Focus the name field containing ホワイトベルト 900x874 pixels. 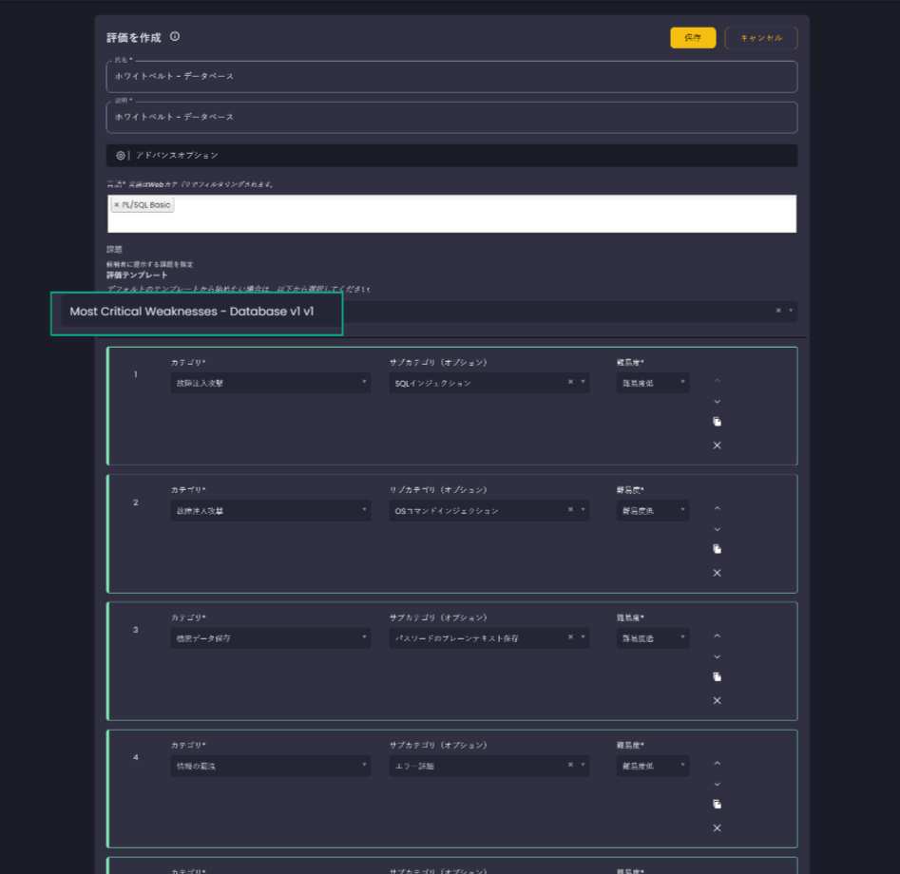(451, 76)
